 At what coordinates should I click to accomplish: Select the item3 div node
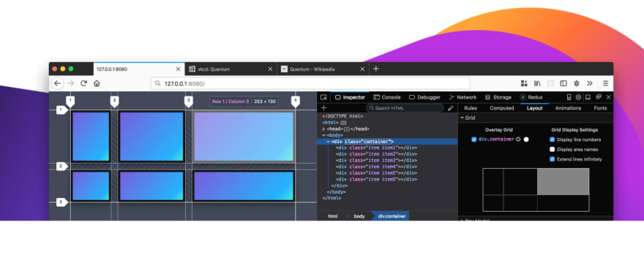[x=376, y=160]
